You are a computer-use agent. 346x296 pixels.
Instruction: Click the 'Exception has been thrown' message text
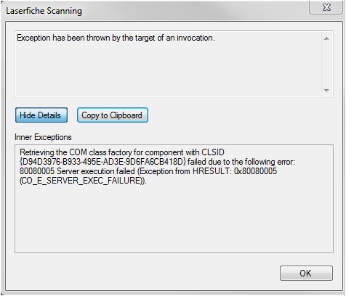[116, 38]
